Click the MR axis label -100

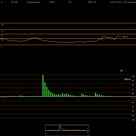pyautogui.click(x=133, y=120)
